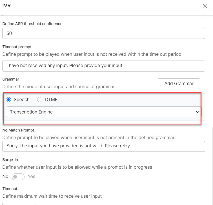Click the No Match Prompt heading
213x205 pixels.
tap(18, 130)
